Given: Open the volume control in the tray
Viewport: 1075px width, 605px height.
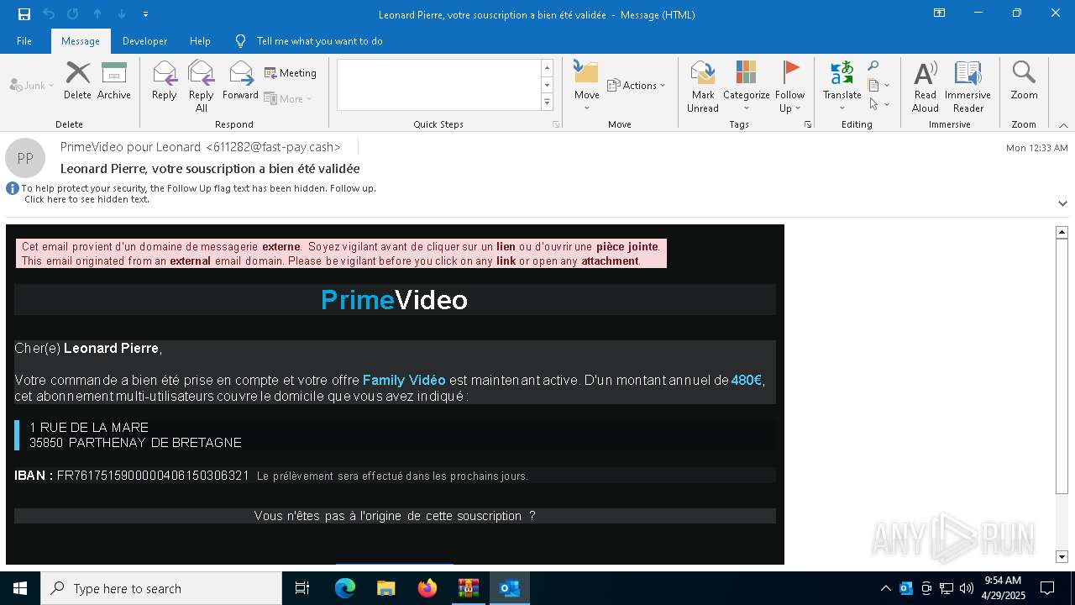Looking at the screenshot, I should coord(967,588).
